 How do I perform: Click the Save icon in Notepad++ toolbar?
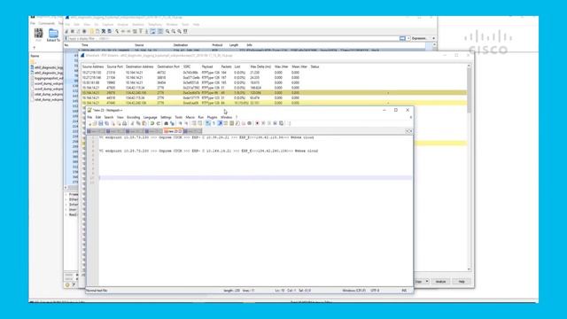tap(100, 123)
